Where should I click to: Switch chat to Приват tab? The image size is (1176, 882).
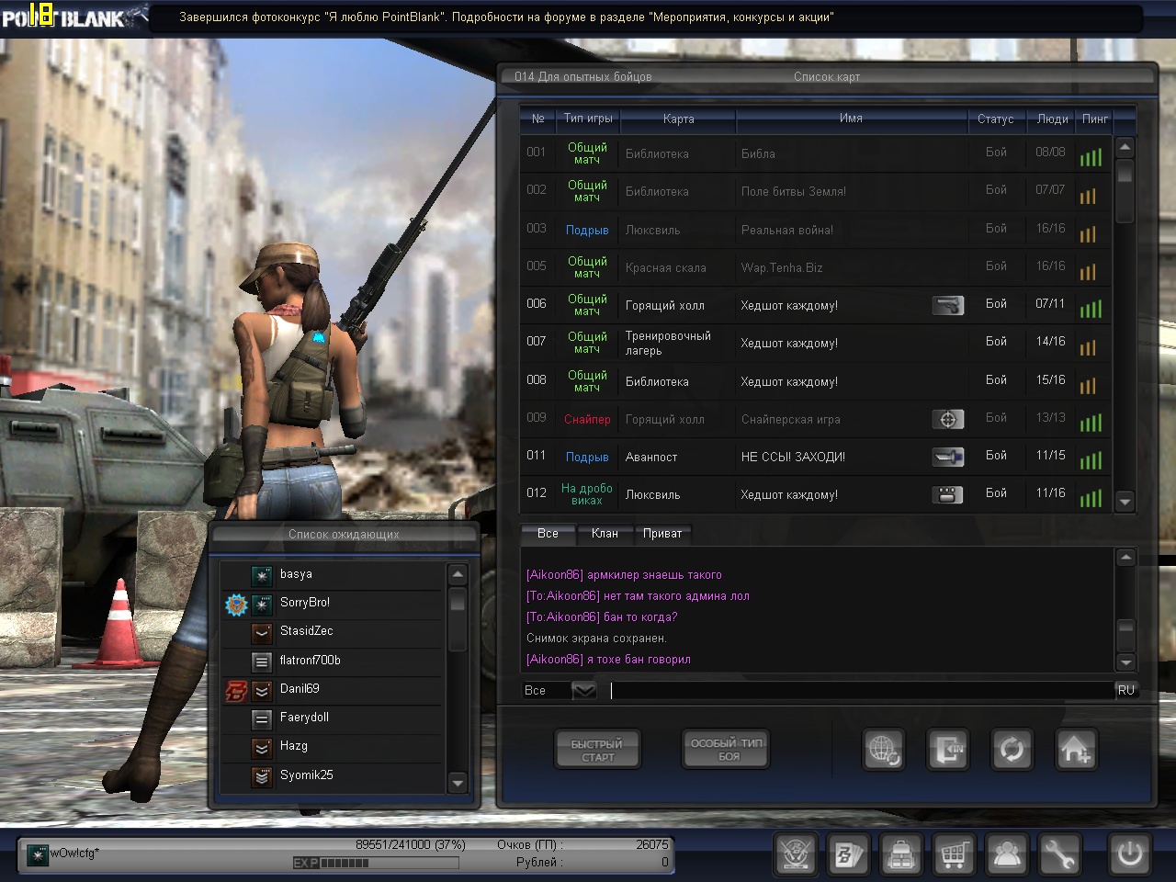(x=661, y=534)
